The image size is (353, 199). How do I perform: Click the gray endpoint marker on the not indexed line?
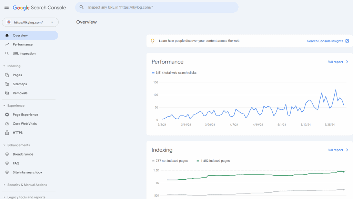[344, 190]
